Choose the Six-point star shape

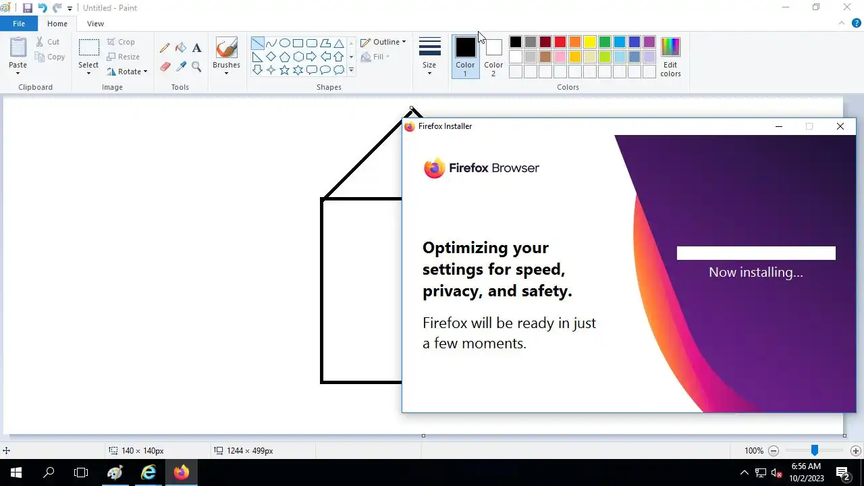pos(298,70)
